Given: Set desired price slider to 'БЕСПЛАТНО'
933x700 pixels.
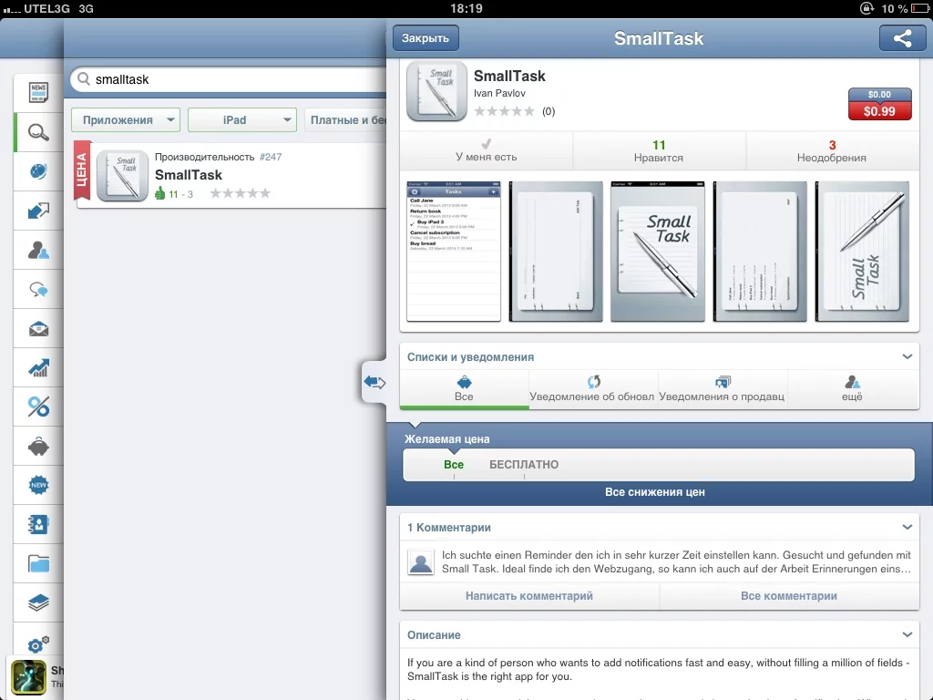Looking at the screenshot, I should pyautogui.click(x=524, y=465).
